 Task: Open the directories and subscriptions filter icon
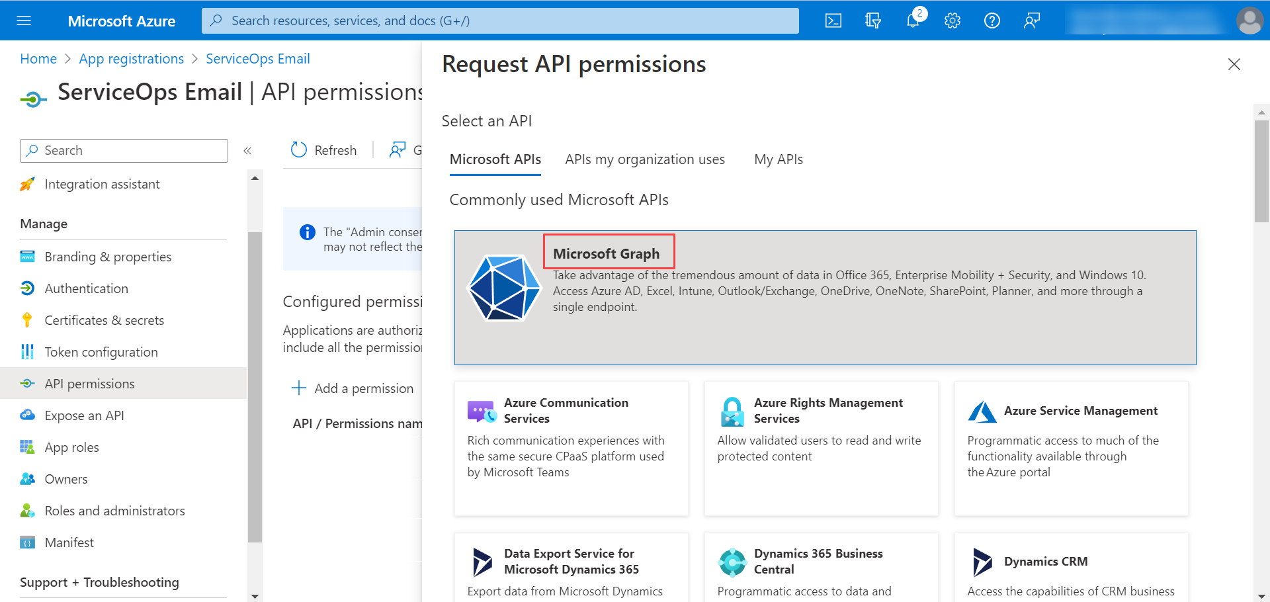click(873, 21)
